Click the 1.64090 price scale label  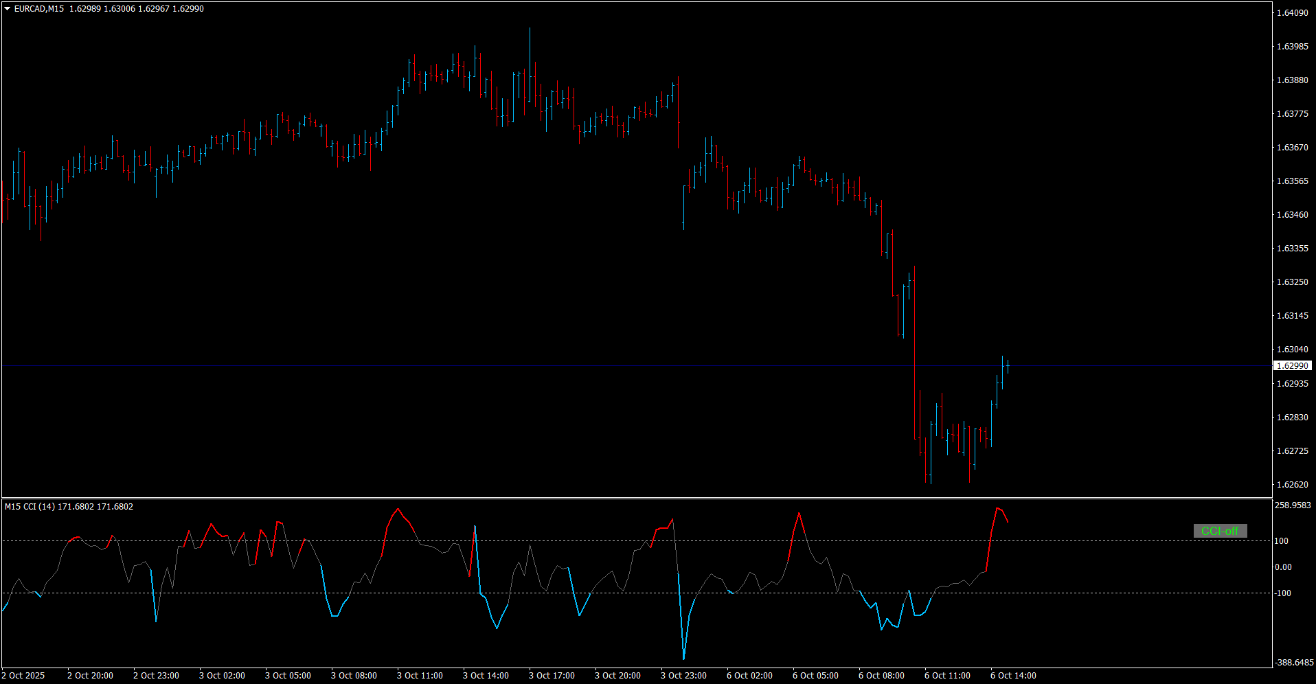tap(1292, 12)
